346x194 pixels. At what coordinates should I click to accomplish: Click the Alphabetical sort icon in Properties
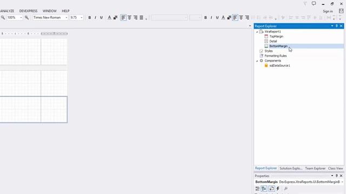point(264,189)
